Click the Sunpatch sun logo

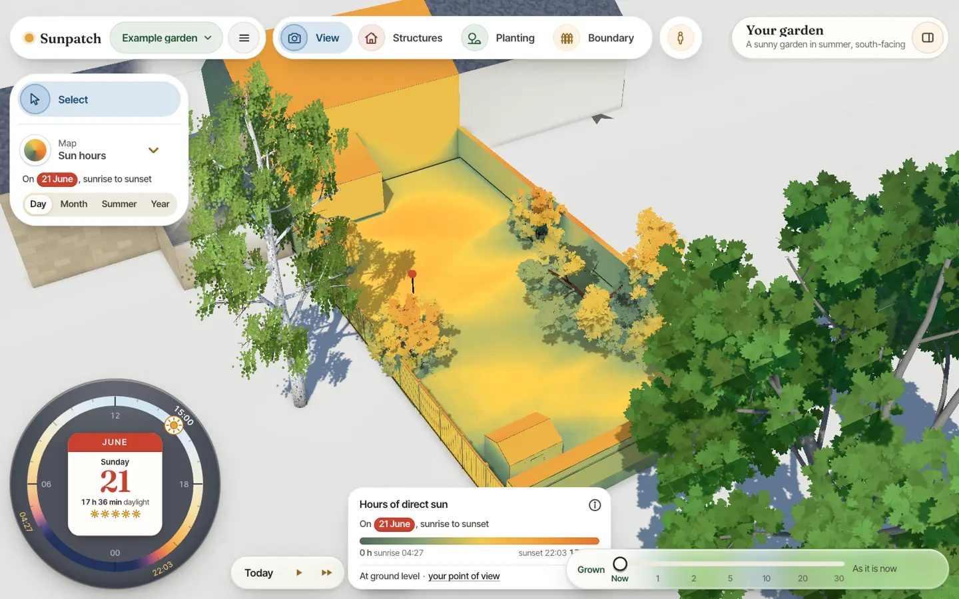point(29,38)
